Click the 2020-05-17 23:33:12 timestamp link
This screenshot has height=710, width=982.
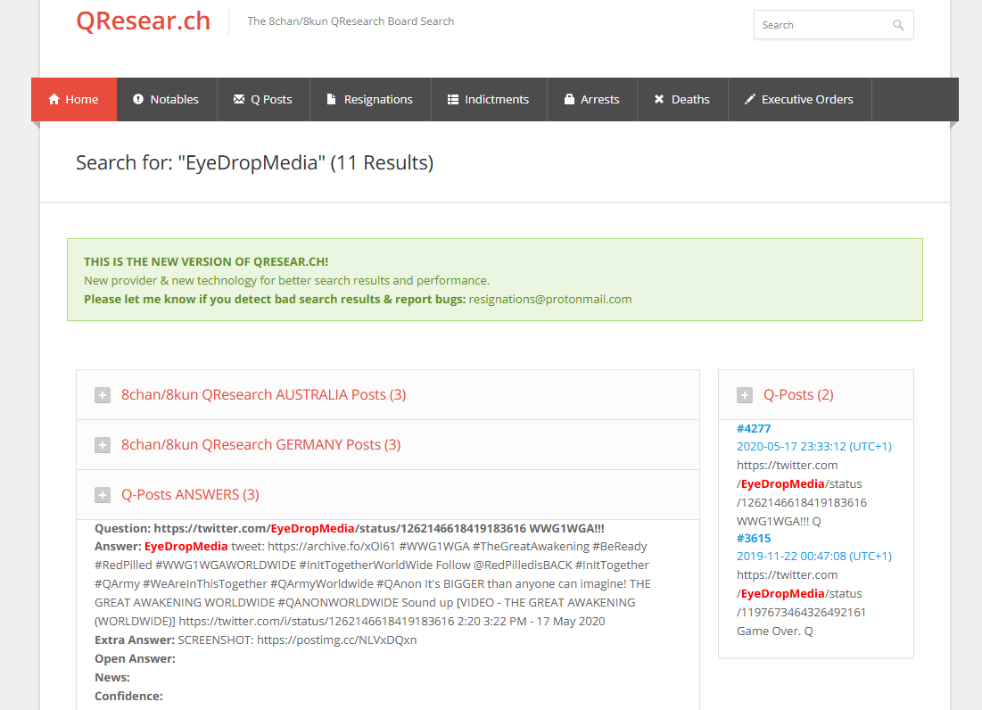point(814,446)
